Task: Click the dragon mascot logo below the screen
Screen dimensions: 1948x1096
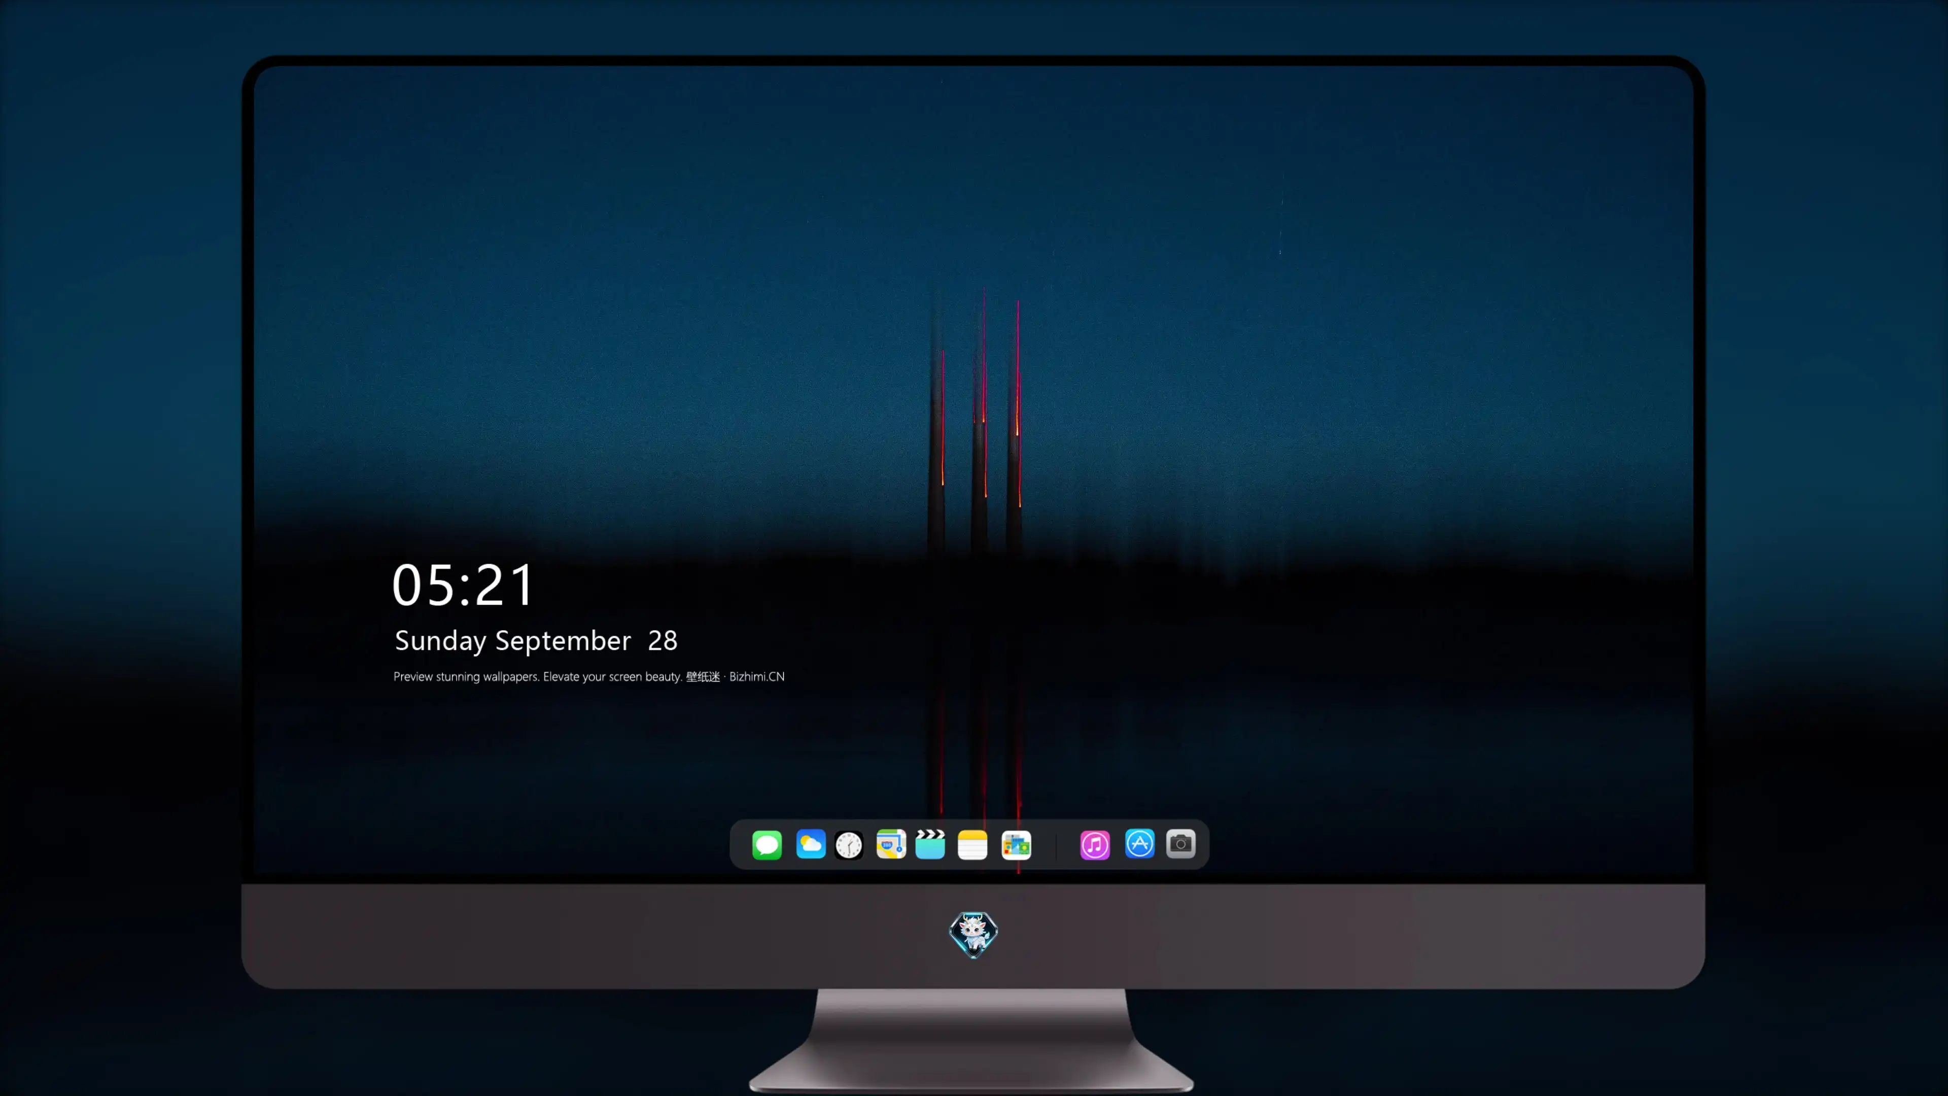Action: tap(973, 934)
